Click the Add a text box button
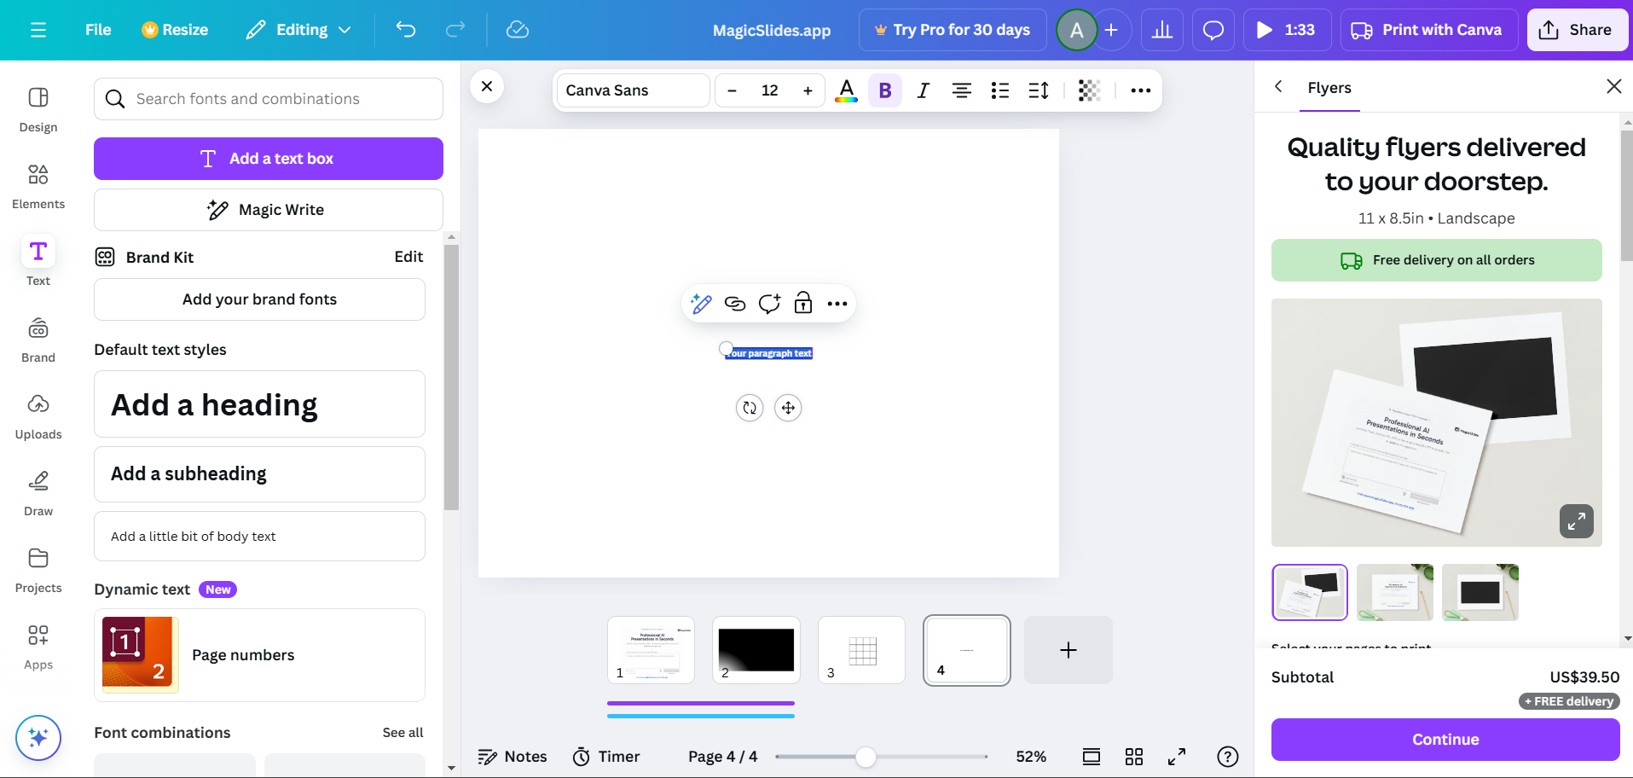 [x=269, y=159]
